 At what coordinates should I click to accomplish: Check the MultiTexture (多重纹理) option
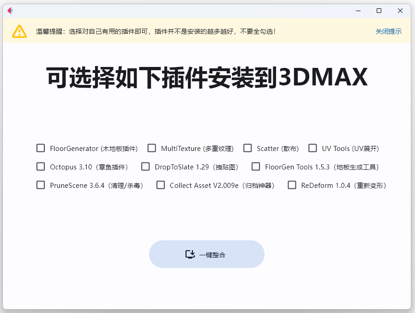coord(152,148)
